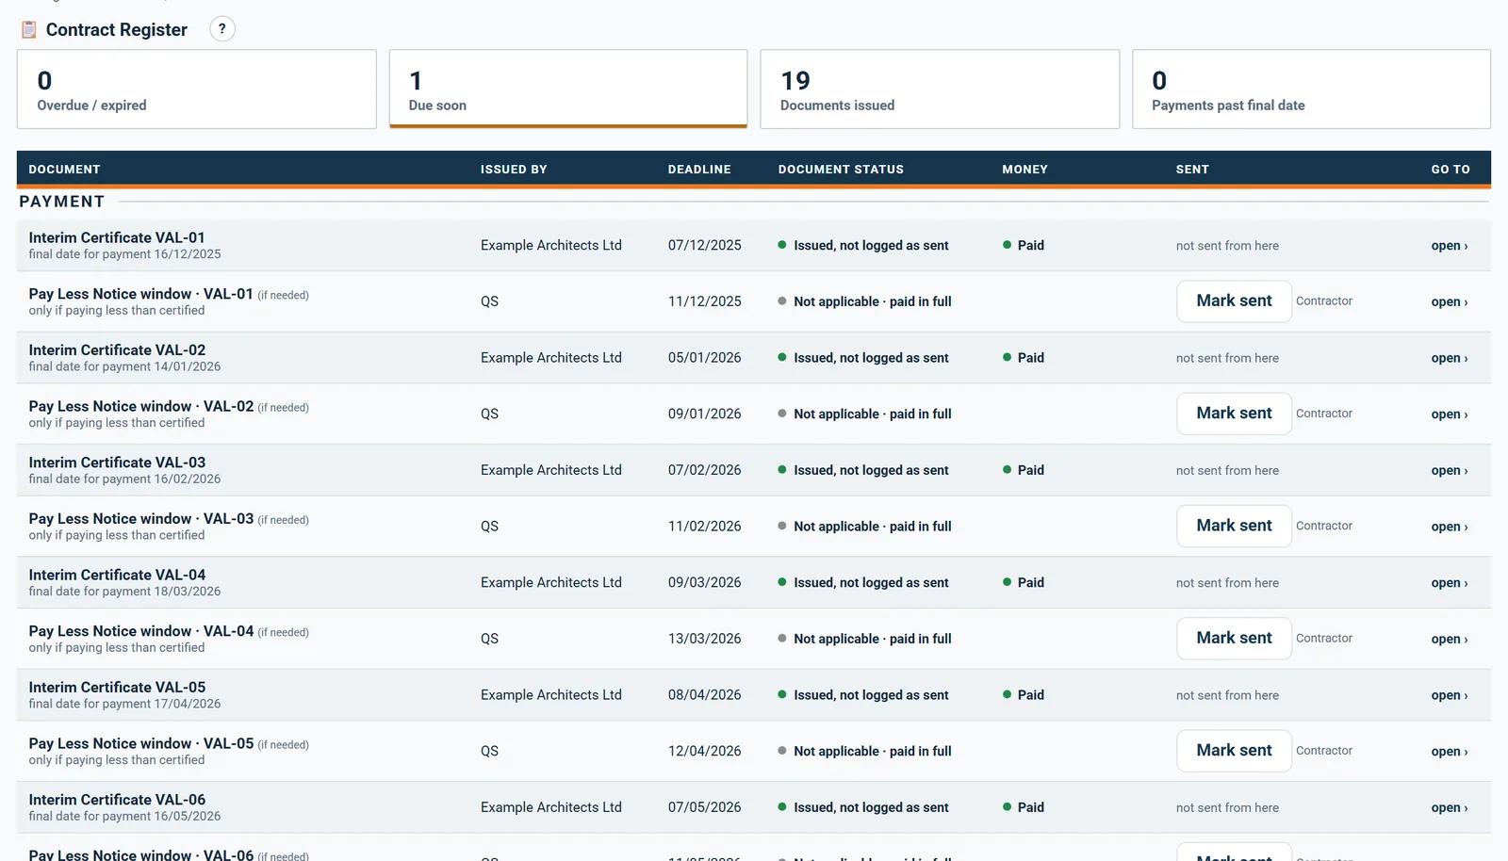Open Interim Certificate VAL-02 via open link
Image resolution: width=1508 pixels, height=861 pixels.
coord(1450,358)
